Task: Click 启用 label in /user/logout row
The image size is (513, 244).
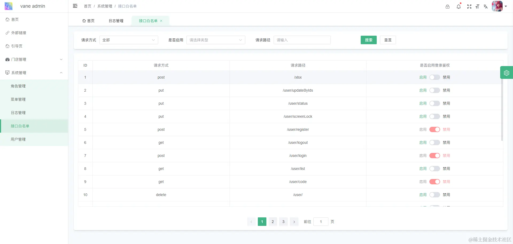Action: click(x=423, y=143)
